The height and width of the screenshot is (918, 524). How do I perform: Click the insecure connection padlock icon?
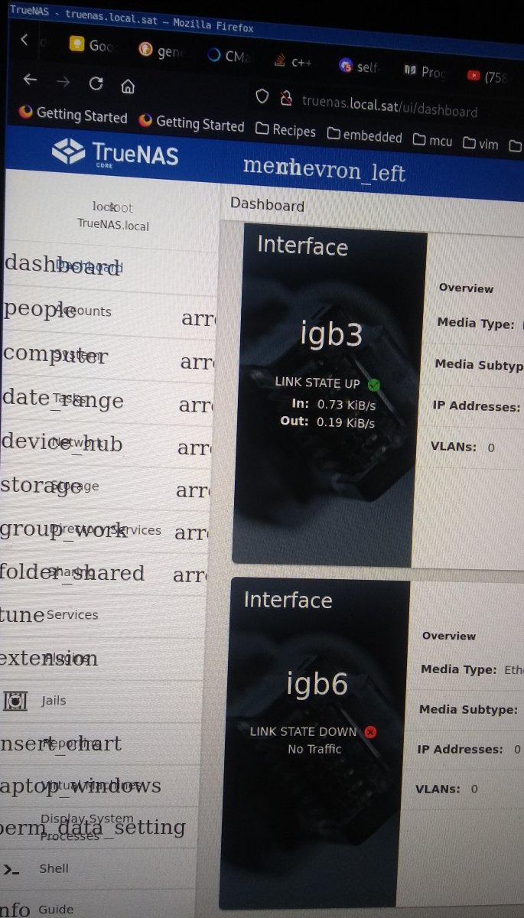[285, 98]
